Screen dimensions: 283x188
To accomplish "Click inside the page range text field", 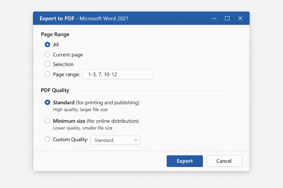I will [118, 74].
